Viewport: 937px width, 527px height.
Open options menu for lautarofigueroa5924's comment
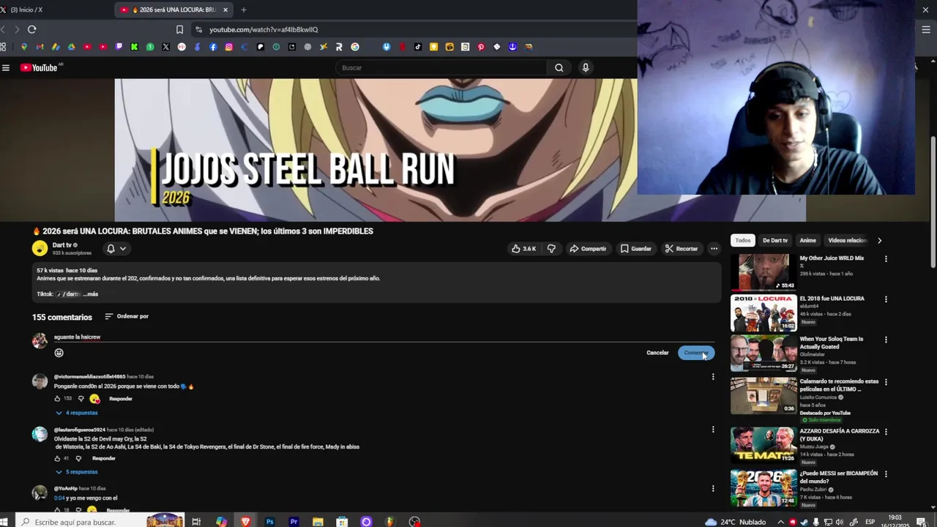pyautogui.click(x=713, y=430)
